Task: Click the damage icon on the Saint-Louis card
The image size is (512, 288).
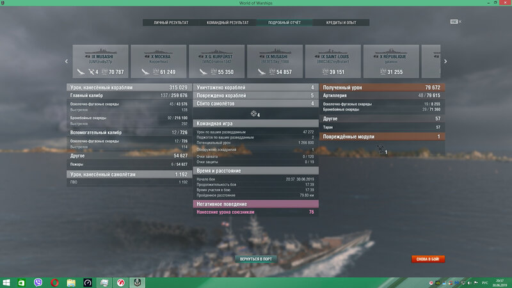Action: point(325,72)
